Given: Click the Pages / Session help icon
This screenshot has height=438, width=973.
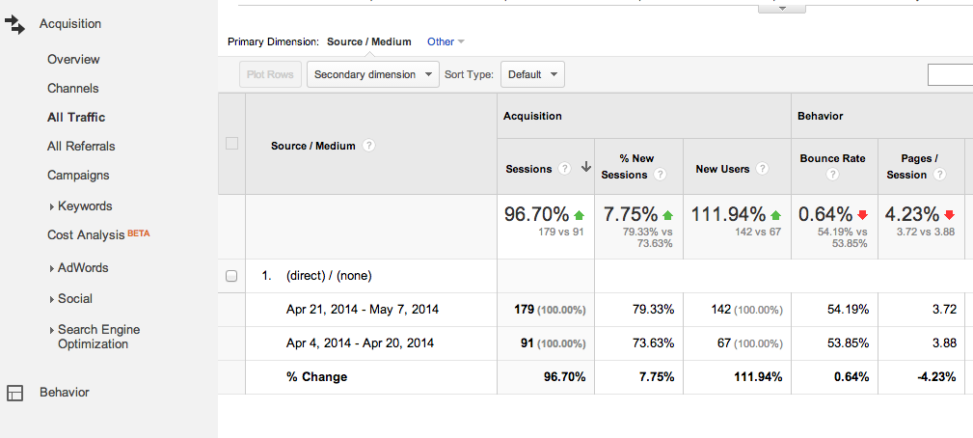Looking at the screenshot, I should click(x=938, y=176).
